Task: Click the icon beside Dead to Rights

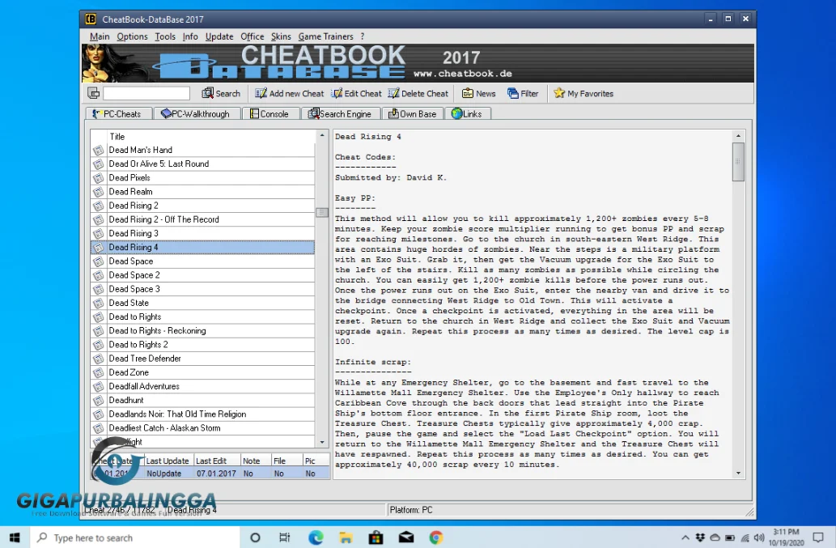Action: [x=99, y=316]
